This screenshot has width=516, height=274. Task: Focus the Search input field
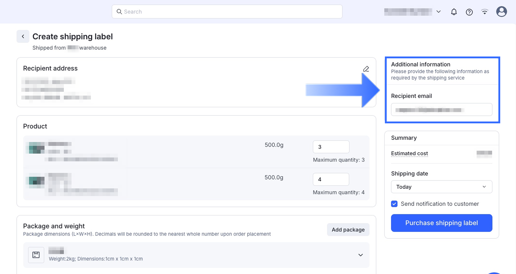(231, 12)
